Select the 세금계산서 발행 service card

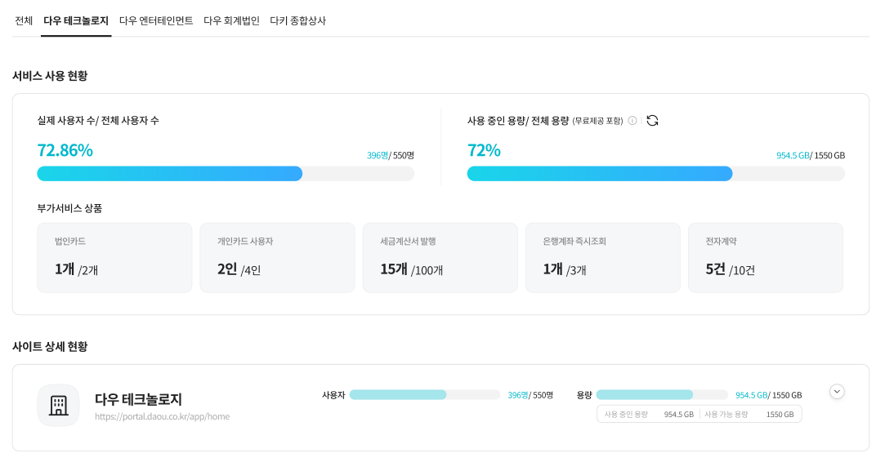(x=440, y=257)
